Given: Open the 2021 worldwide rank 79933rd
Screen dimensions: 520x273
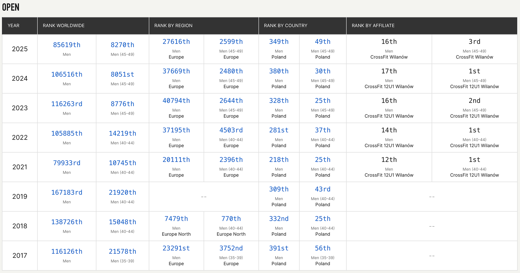Looking at the screenshot, I should pos(67,163).
